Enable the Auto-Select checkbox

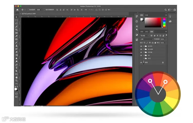coord(28,10)
